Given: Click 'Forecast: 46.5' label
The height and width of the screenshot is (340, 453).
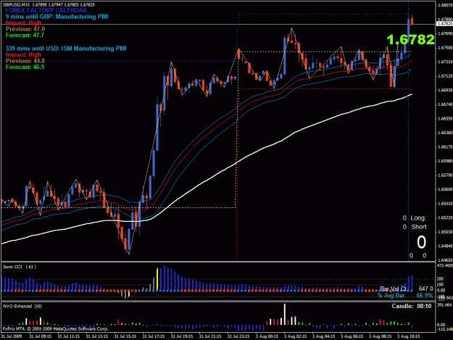Looking at the screenshot, I should [x=25, y=67].
